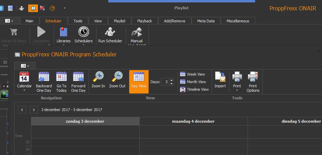Zoom out of the scheduler view
The image size is (322, 155).
[117, 80]
